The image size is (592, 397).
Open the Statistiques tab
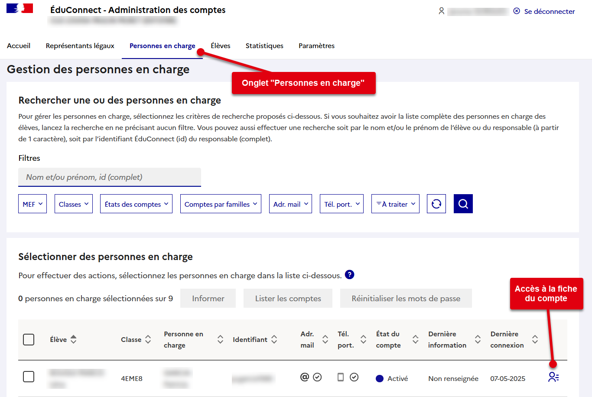[264, 46]
